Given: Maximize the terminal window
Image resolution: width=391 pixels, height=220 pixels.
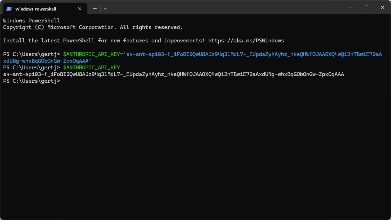Looking at the screenshot, I should click(x=366, y=7).
